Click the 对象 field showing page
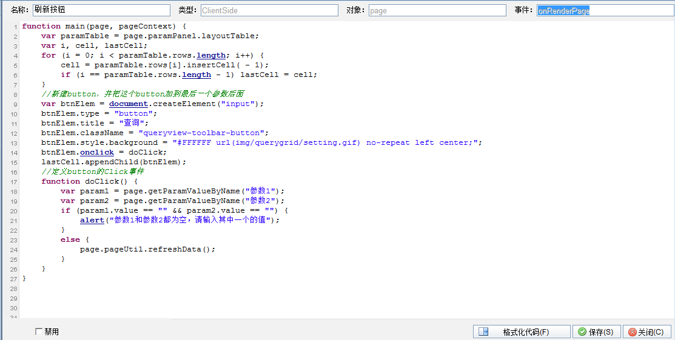The width and height of the screenshot is (675, 340). pos(437,10)
